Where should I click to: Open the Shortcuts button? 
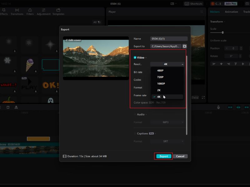coord(193,4)
